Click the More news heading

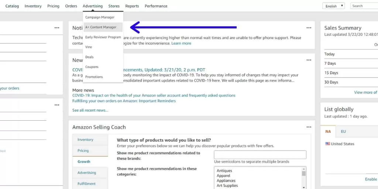pos(83,90)
